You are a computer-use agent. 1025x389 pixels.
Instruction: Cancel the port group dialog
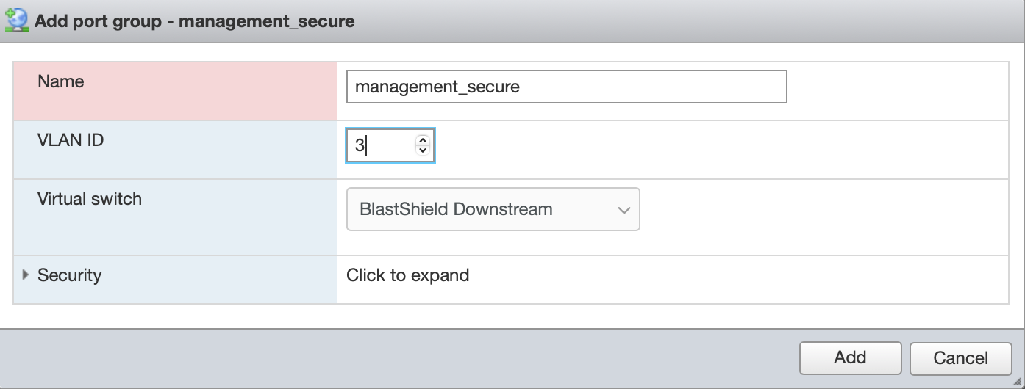(x=960, y=358)
